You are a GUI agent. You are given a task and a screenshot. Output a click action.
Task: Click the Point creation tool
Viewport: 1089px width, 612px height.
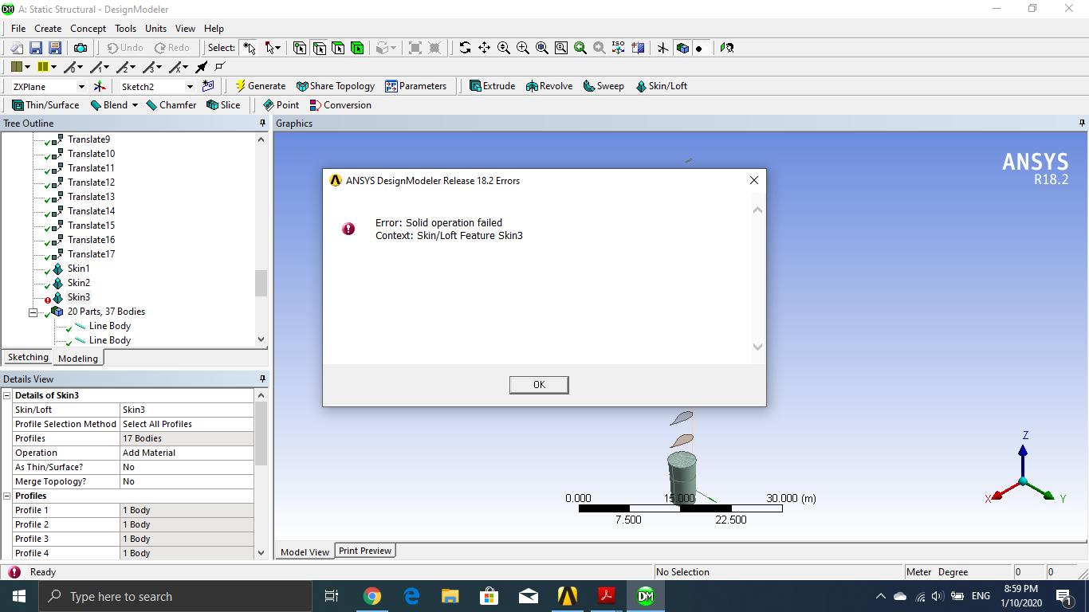(x=281, y=105)
